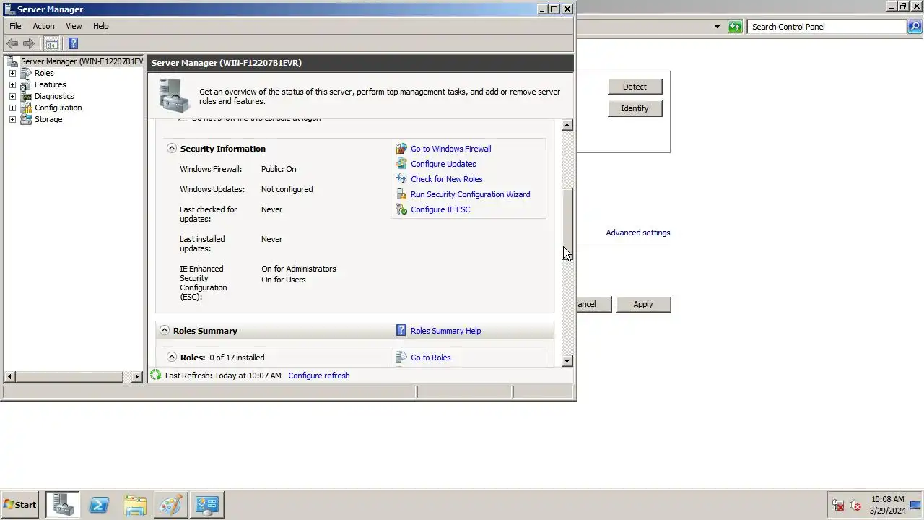Click the main pane scroll down arrow

[567, 361]
